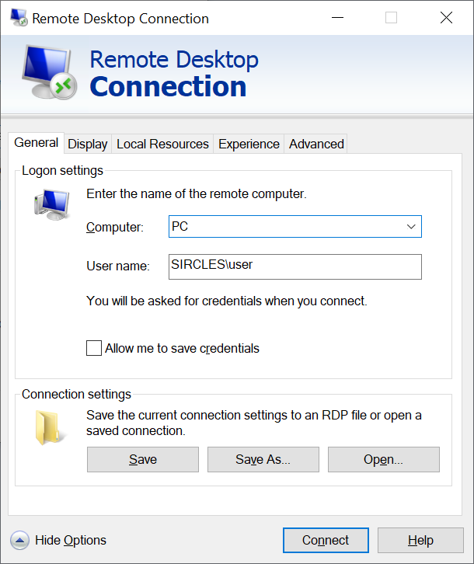Go to the Experience tab

click(249, 144)
